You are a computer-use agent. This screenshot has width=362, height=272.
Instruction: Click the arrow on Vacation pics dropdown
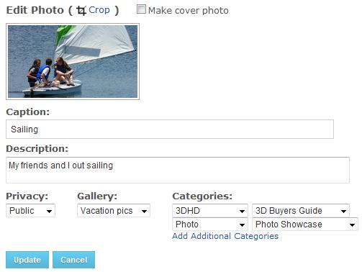(x=144, y=211)
